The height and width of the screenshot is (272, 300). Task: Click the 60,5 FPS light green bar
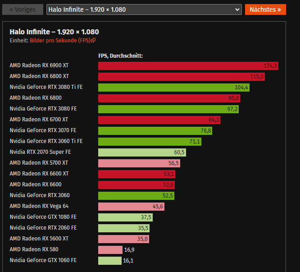point(142,152)
